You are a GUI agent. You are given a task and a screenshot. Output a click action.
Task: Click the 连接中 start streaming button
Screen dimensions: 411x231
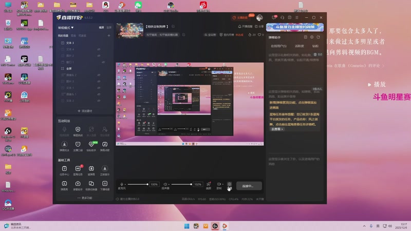click(249, 186)
